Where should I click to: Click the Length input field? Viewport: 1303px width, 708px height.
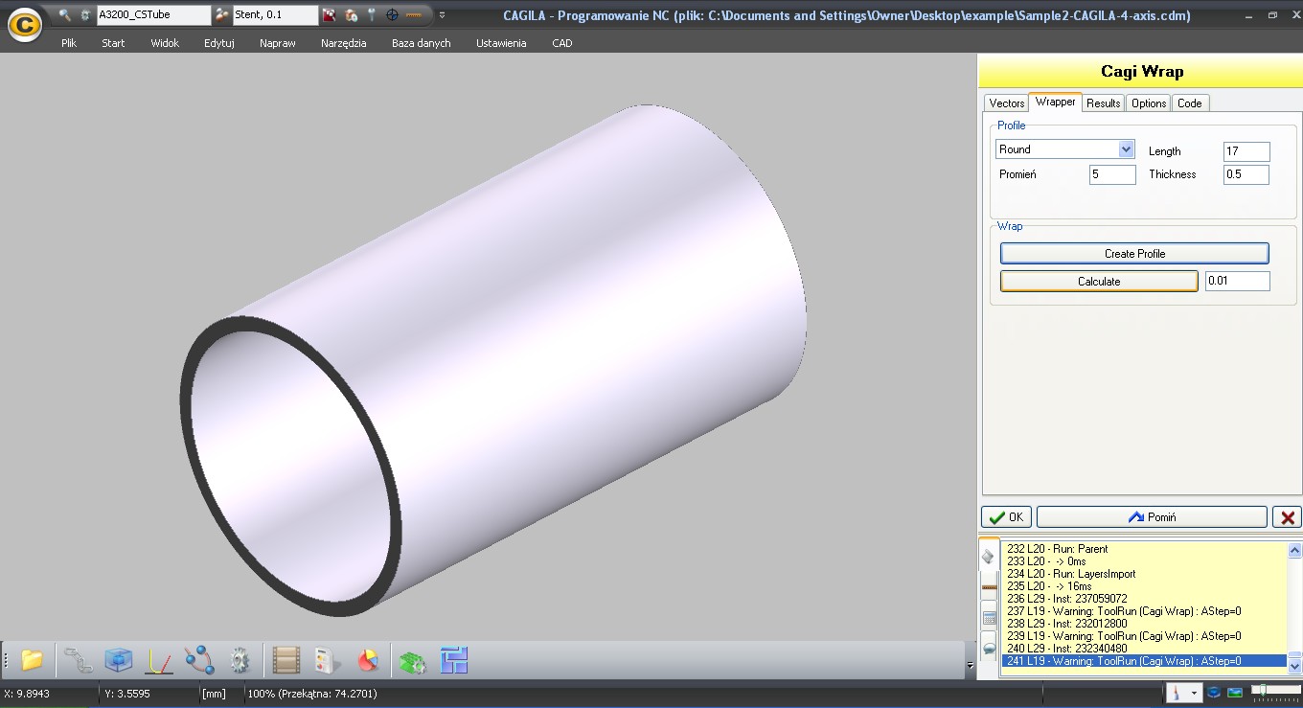[1246, 151]
